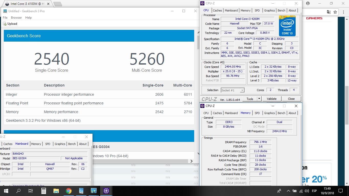This screenshot has width=349, height=196.
Task: Click the top CPU-Z window's title icon
Action: 202,3
